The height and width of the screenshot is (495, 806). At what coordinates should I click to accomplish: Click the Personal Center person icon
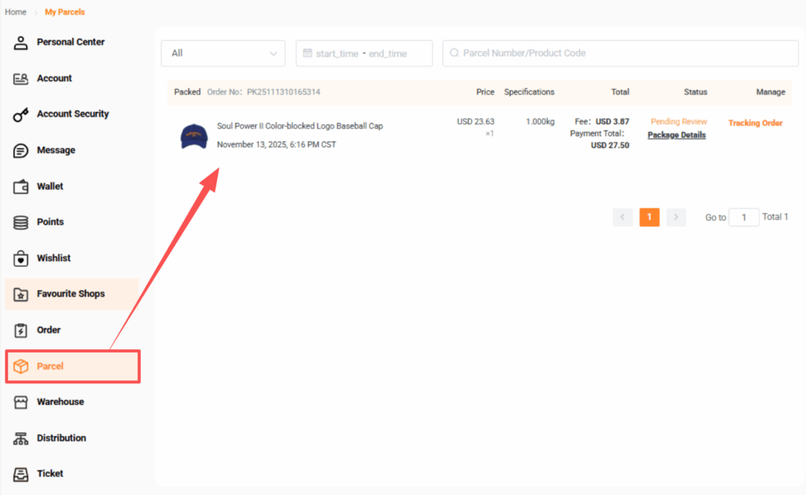(21, 42)
